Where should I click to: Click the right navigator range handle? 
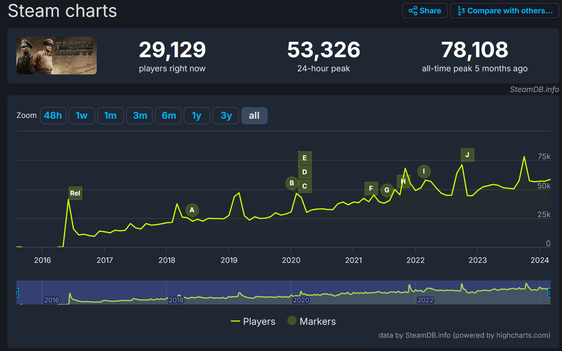point(549,293)
